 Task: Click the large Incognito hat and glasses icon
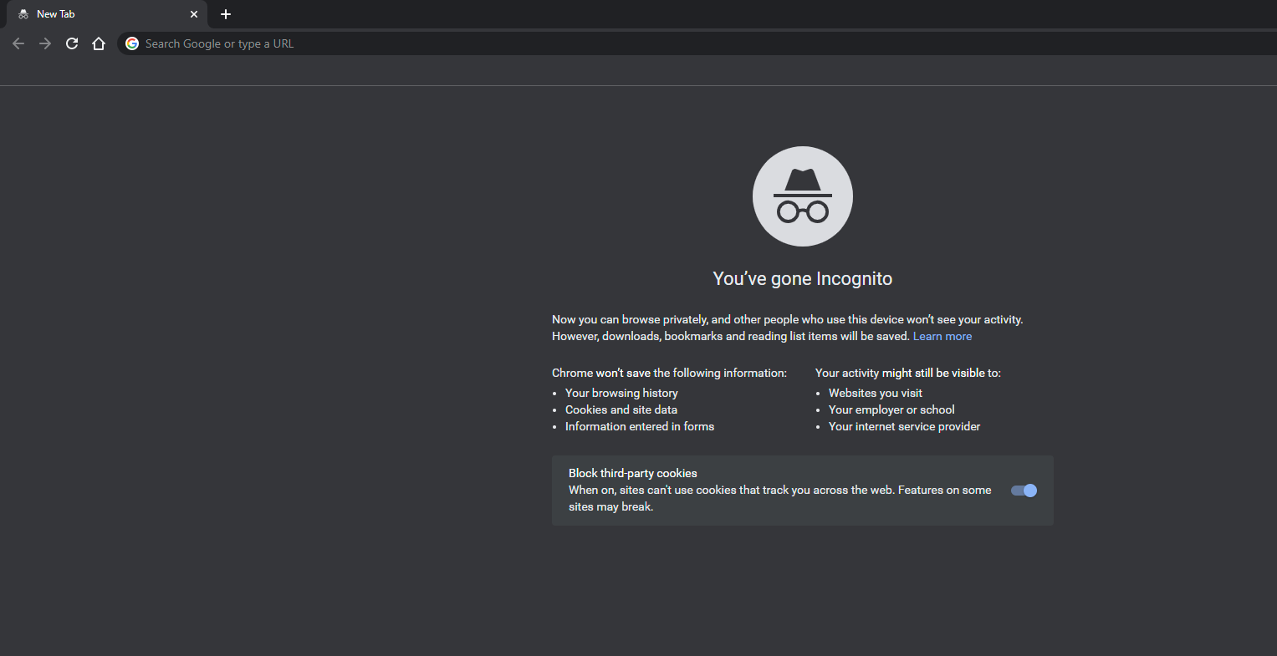coord(803,196)
